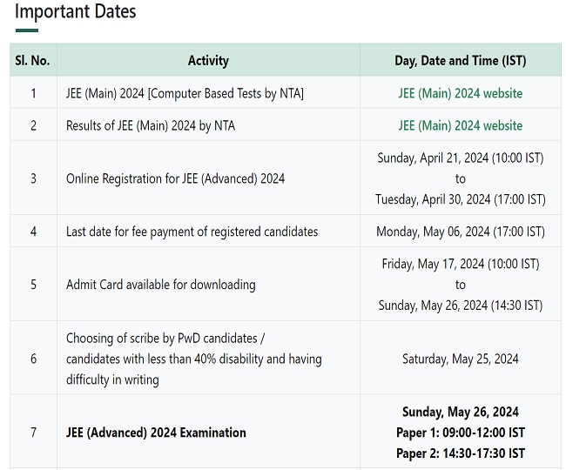Click the Last date for fee payment activity
The width and height of the screenshot is (566, 470).
[x=192, y=232]
